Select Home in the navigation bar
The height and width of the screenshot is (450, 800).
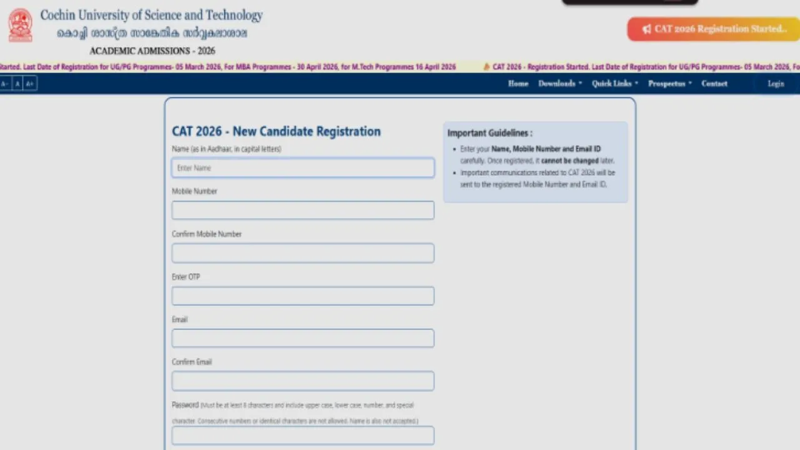click(518, 83)
